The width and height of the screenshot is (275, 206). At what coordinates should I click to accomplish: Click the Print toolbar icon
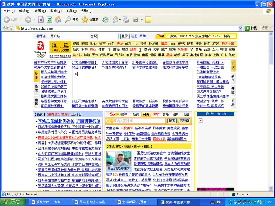coord(126,20)
